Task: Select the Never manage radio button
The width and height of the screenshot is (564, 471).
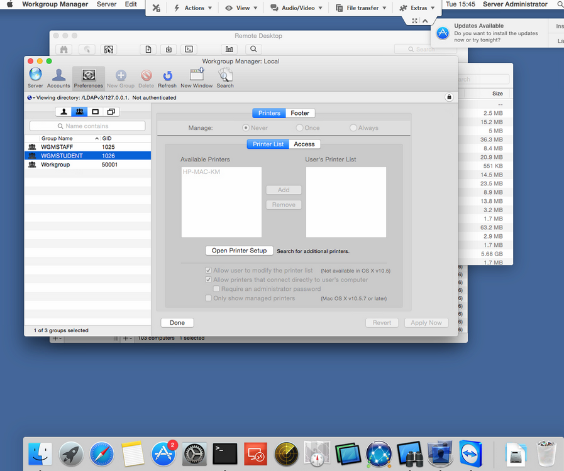Action: click(x=246, y=127)
